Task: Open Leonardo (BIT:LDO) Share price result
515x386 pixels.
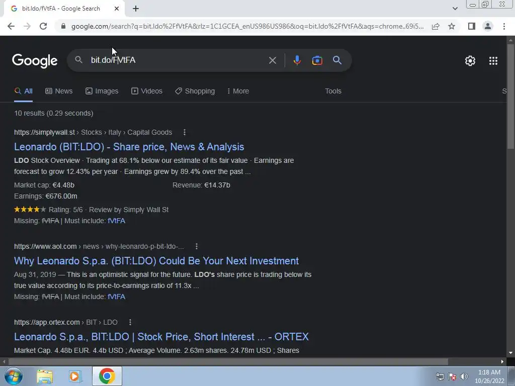Action: pyautogui.click(x=129, y=147)
